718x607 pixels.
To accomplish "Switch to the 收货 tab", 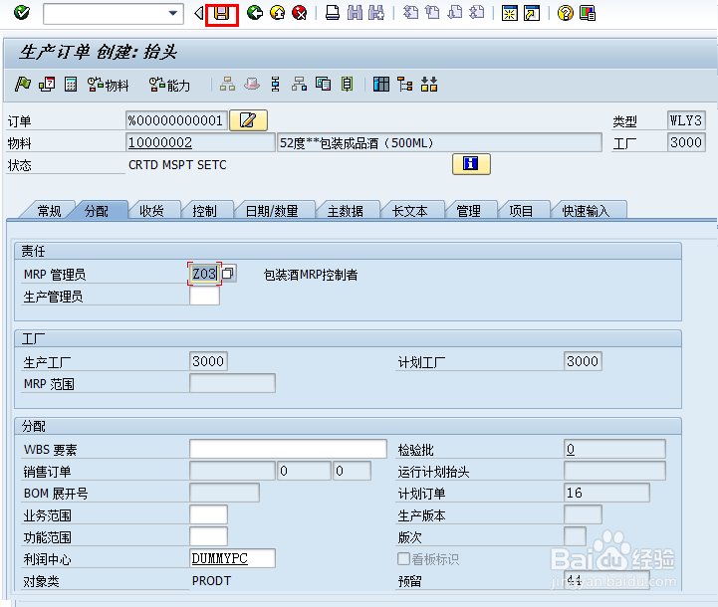I will [x=151, y=211].
